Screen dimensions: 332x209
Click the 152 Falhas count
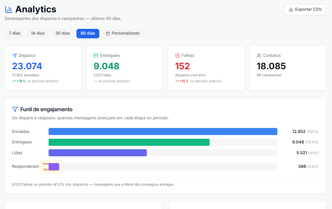coord(182,66)
